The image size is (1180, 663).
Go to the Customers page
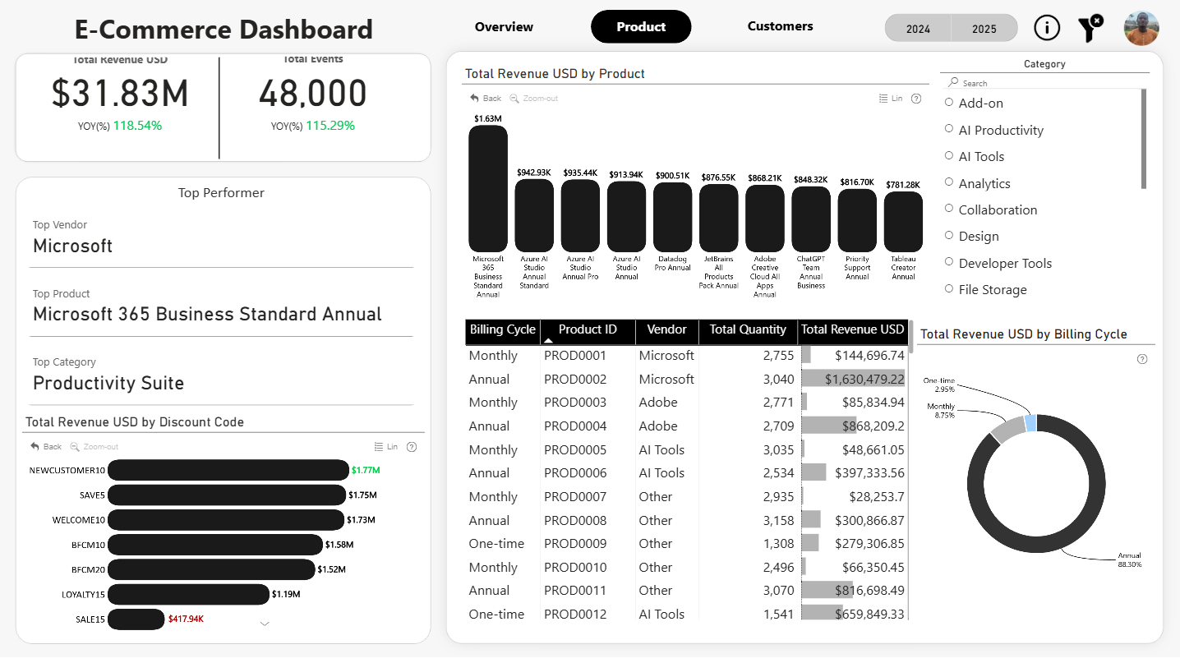click(780, 26)
